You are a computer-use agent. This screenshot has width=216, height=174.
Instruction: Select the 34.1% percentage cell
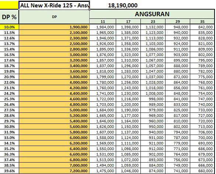pyautogui.click(x=9, y=143)
